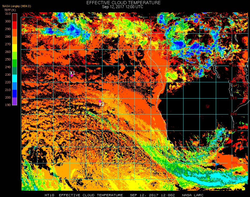Click the legend value '240'
This screenshot has width=250, height=197.
pos(8,67)
